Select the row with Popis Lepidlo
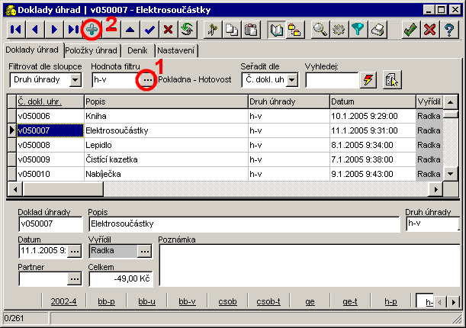This screenshot has width=466, height=328. click(165, 144)
